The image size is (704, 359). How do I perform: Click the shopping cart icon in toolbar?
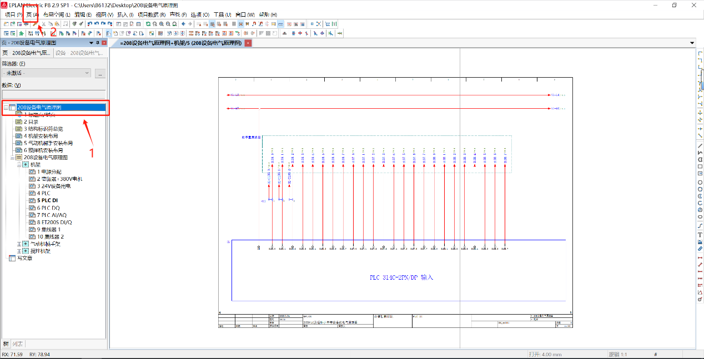[328, 24]
